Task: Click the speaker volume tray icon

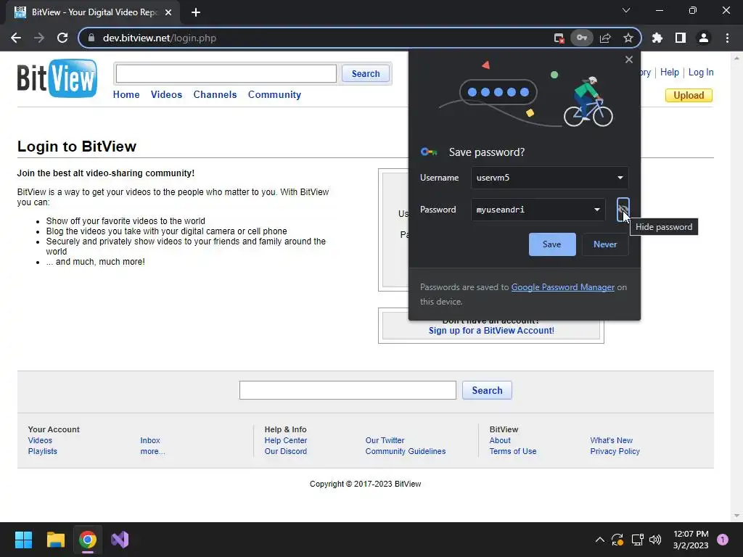Action: coord(655,540)
